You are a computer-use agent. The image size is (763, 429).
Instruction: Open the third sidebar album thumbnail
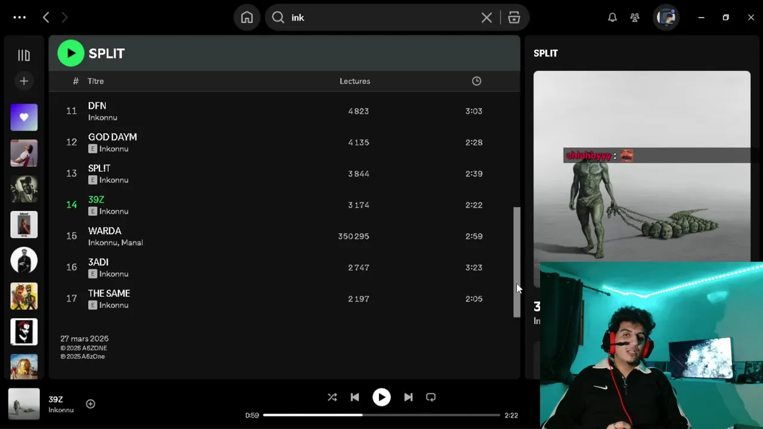[x=24, y=189]
